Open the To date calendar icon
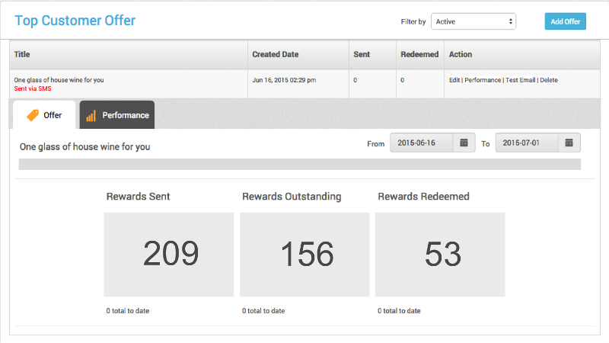The image size is (609, 343). 569,143
